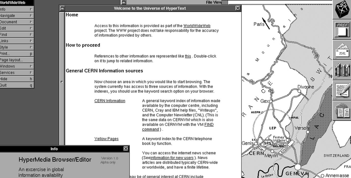Expand the Services submenu
The width and height of the screenshot is (351, 178).
tap(17, 72)
